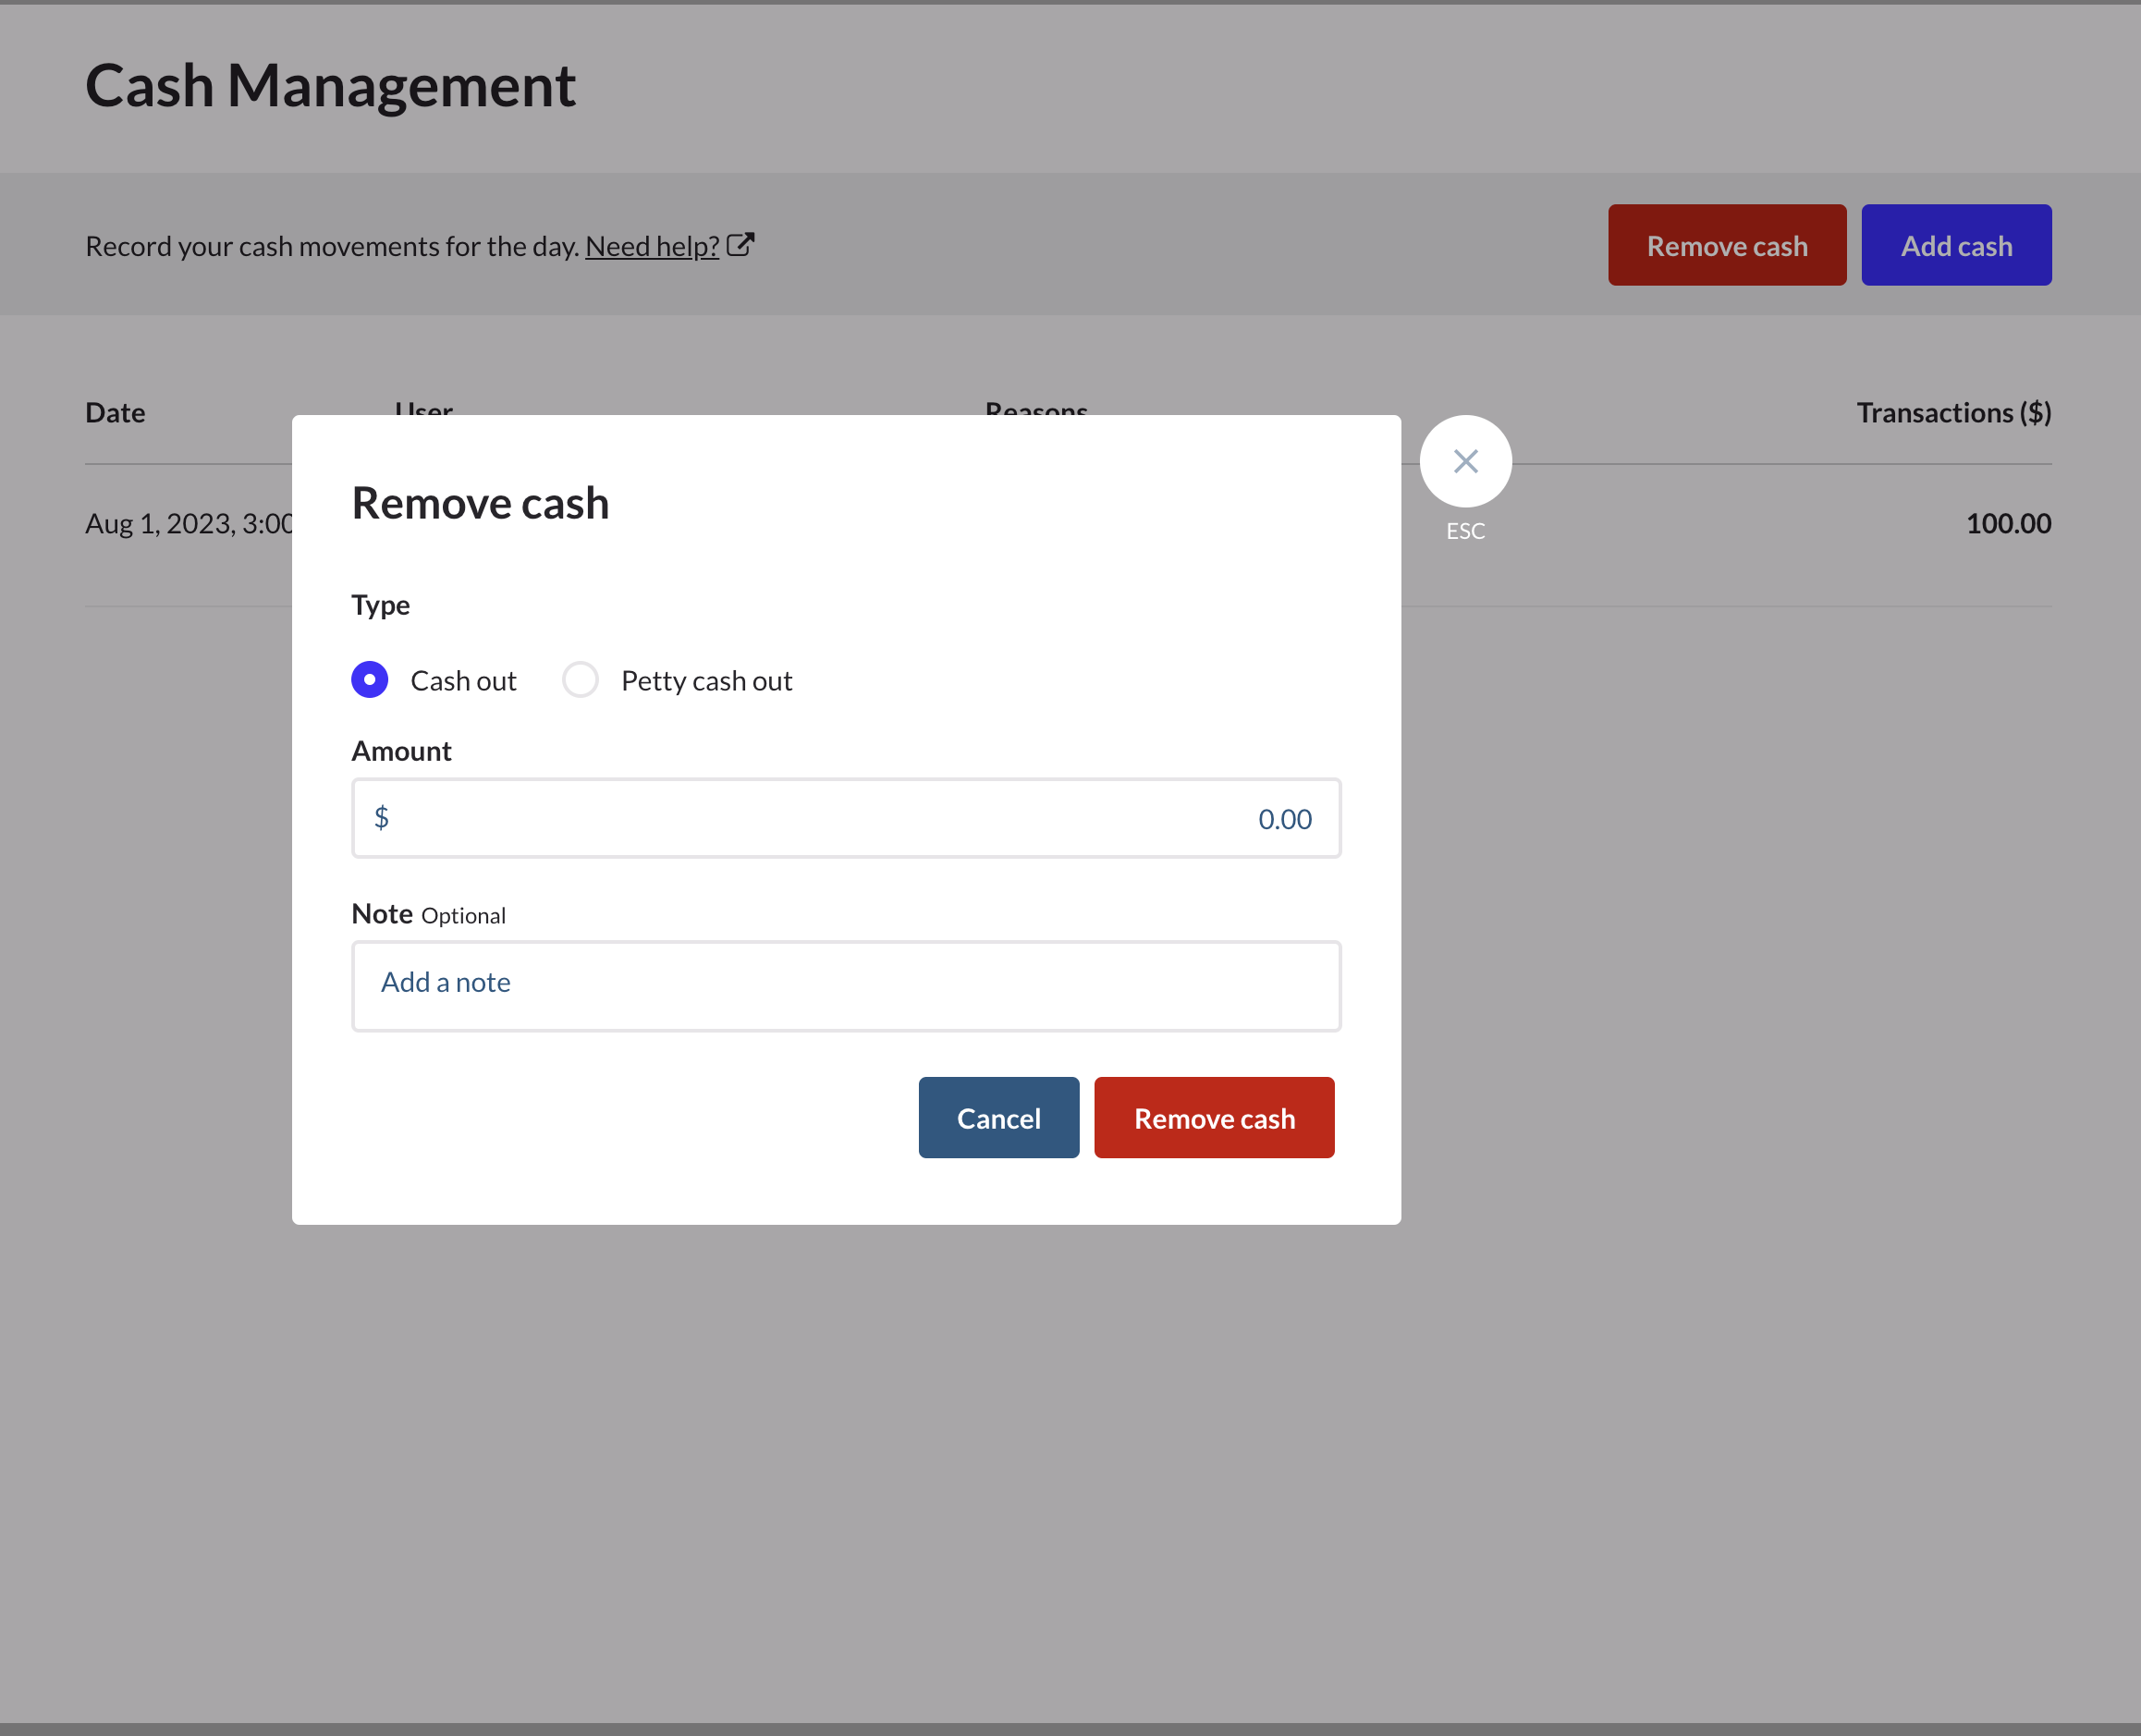Click the 'Cash out' label text
Screen dimensions: 2141x1736
(x=463, y=681)
